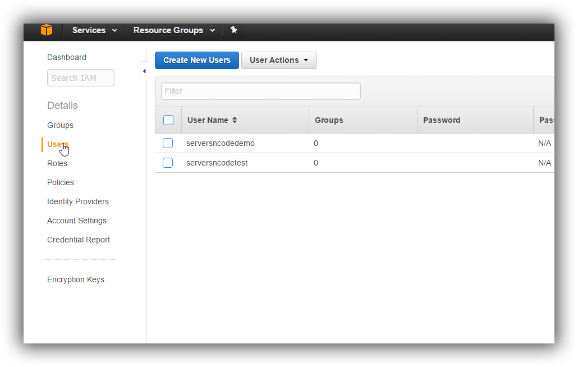Open the serversncodedemo user
This screenshot has width=578, height=367.
pos(221,143)
